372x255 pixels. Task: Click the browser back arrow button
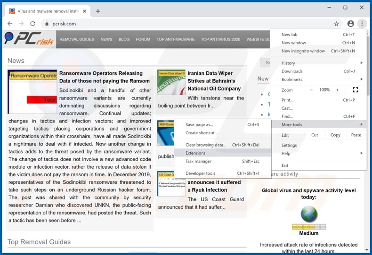pos(10,24)
